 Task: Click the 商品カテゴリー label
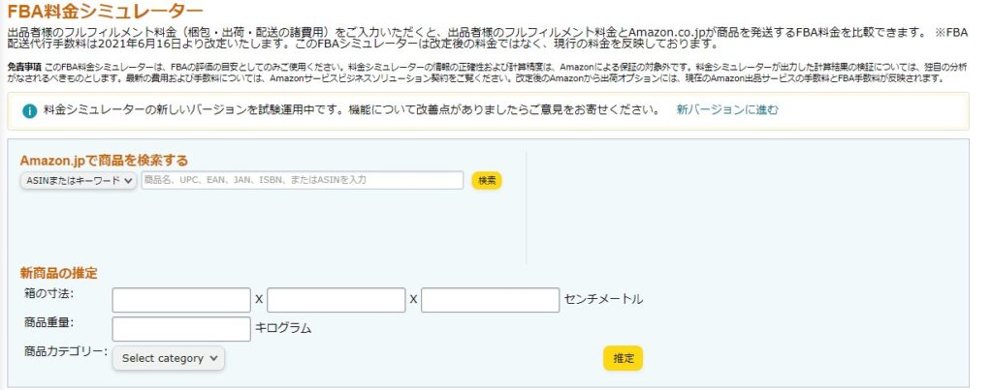click(66, 351)
